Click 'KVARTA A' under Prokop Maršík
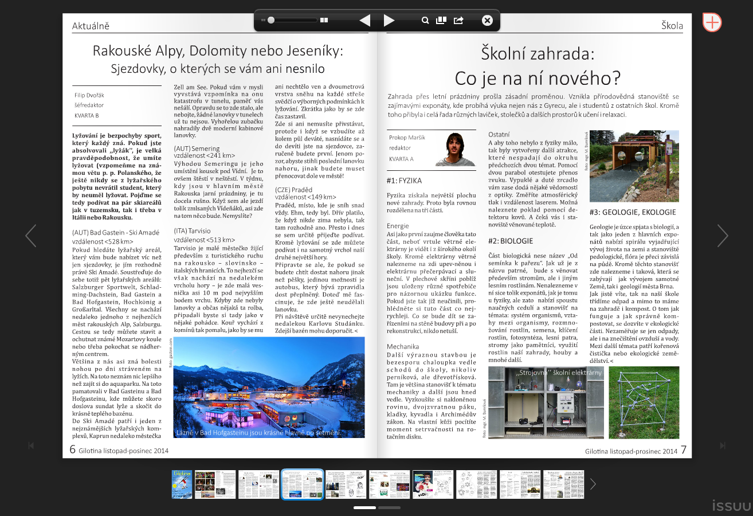The width and height of the screenshot is (753, 516). pos(401,159)
